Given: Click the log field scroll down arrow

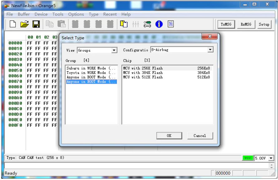Looking at the screenshot, I should pyautogui.click(x=272, y=167).
